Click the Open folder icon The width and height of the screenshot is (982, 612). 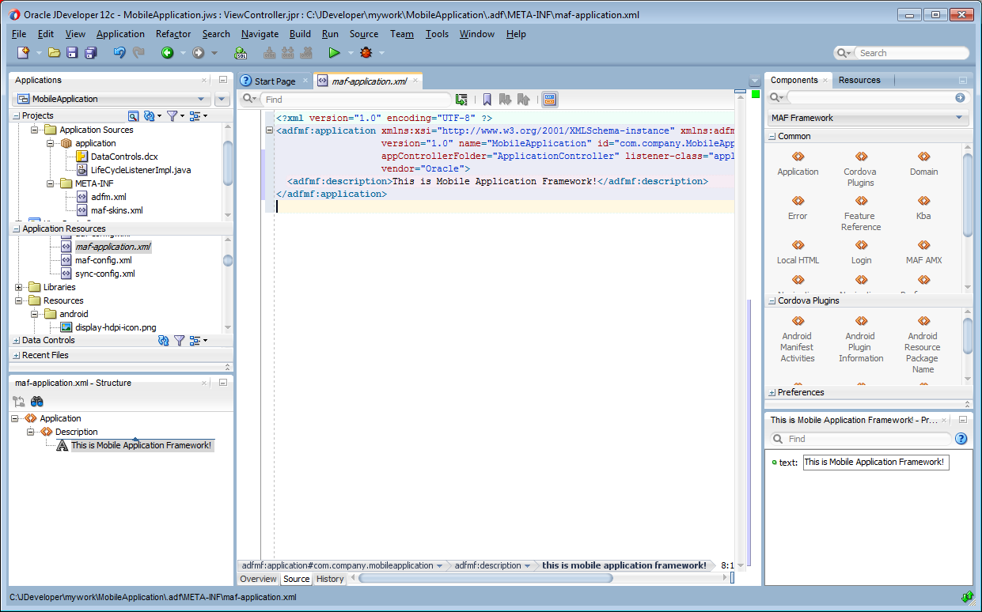click(54, 53)
